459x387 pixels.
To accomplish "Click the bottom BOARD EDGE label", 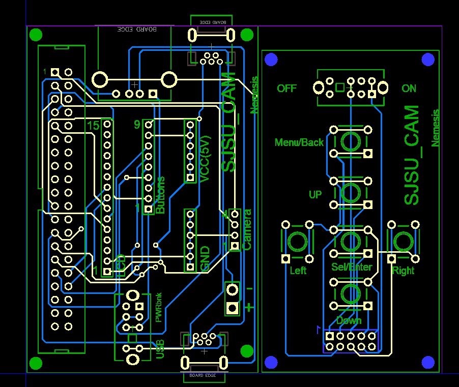I will 203,375.
